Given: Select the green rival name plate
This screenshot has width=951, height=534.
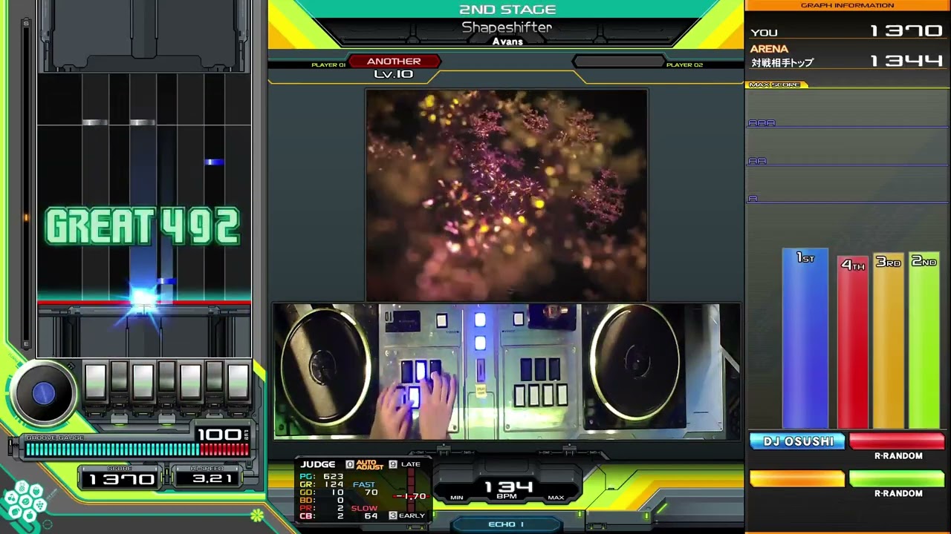Looking at the screenshot, I should click(x=897, y=478).
